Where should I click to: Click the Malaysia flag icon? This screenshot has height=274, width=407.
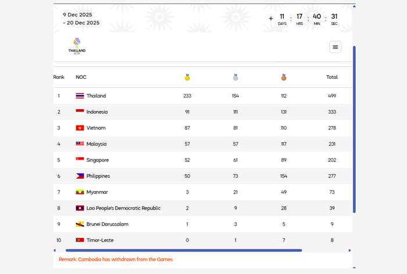(80, 144)
